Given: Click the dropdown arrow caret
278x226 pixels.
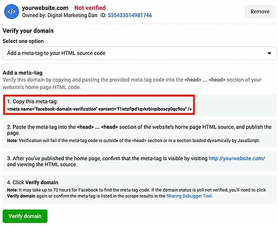Looking at the screenshot, I should click(x=269, y=53).
